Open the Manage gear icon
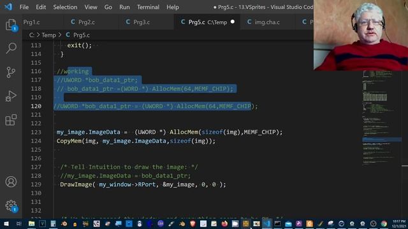This screenshot has width=408, height=229. (11, 205)
